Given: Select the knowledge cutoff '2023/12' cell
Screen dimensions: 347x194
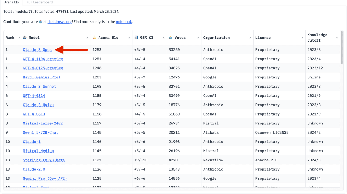Looking at the screenshot, I should [315, 68].
